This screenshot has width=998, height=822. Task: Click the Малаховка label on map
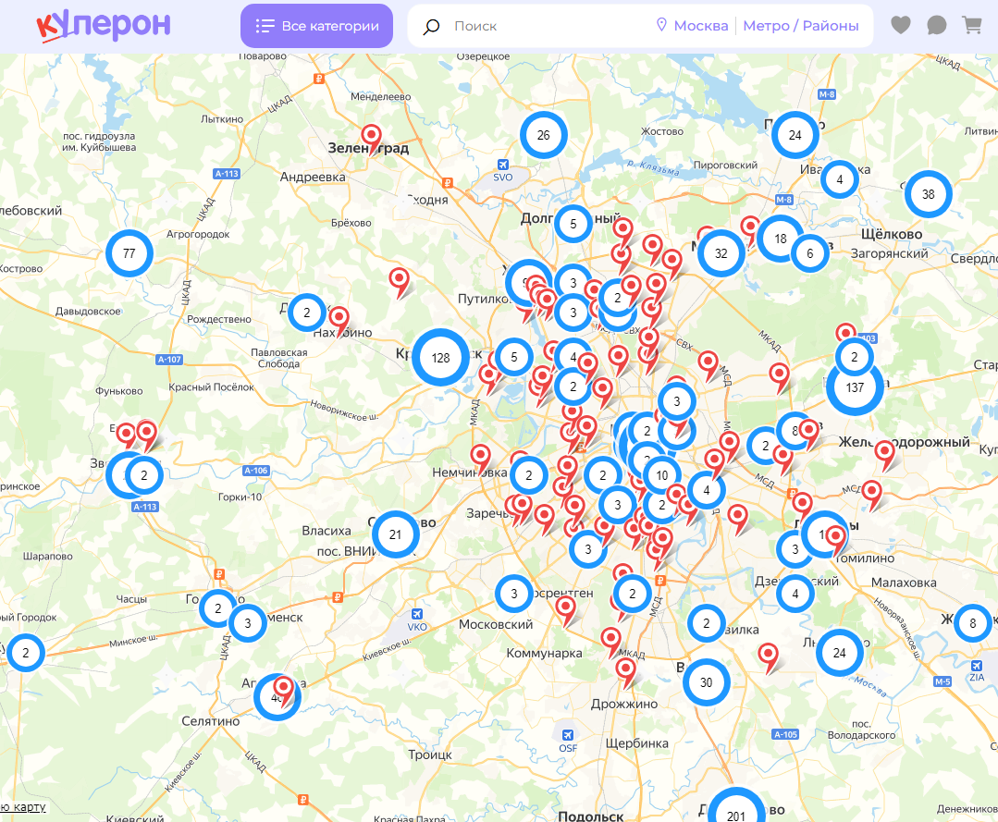pos(904,583)
